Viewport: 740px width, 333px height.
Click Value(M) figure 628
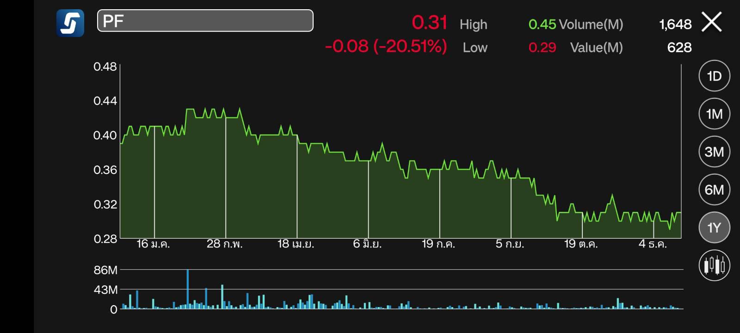pos(679,48)
